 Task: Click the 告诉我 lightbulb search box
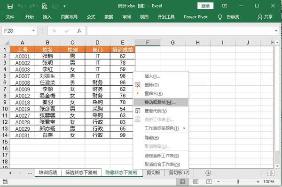coord(229,17)
